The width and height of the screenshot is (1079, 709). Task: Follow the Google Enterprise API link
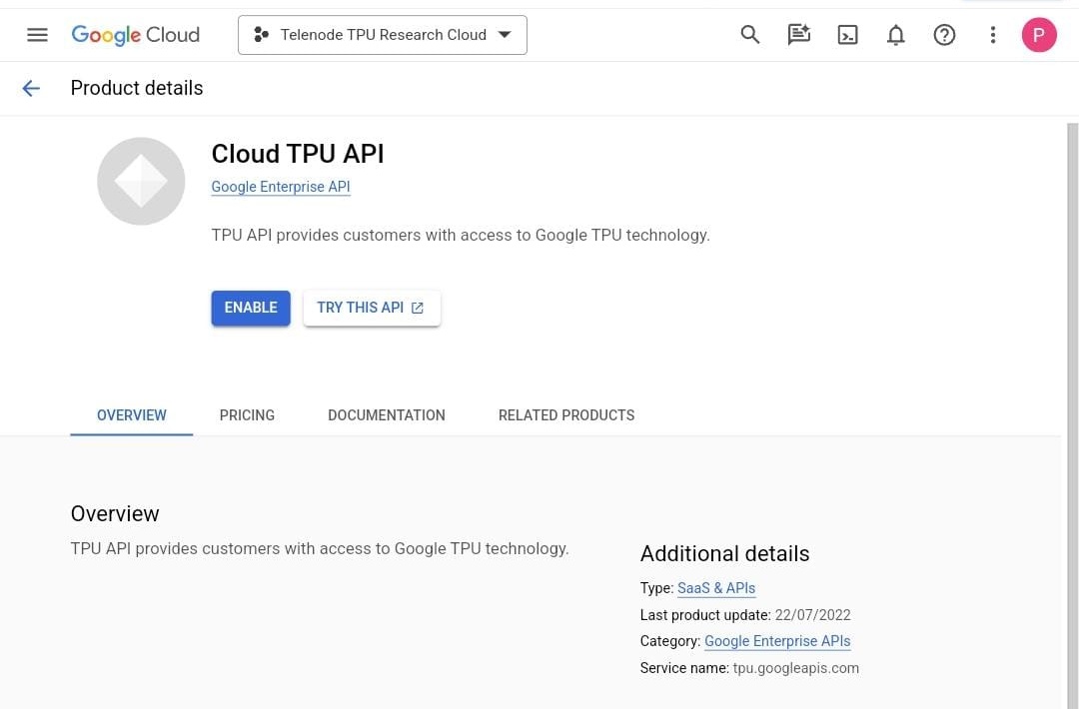(281, 187)
